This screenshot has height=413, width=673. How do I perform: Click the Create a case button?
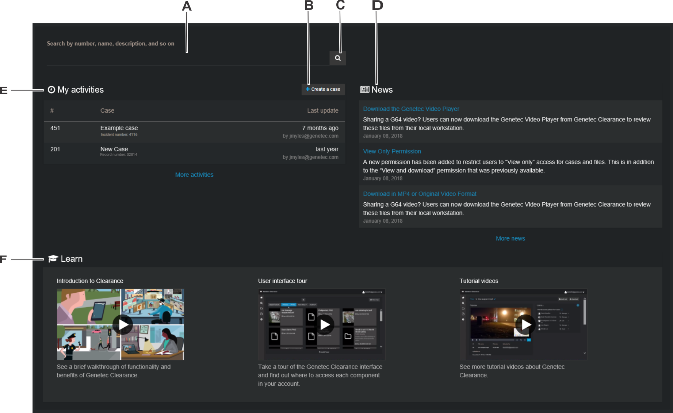323,89
